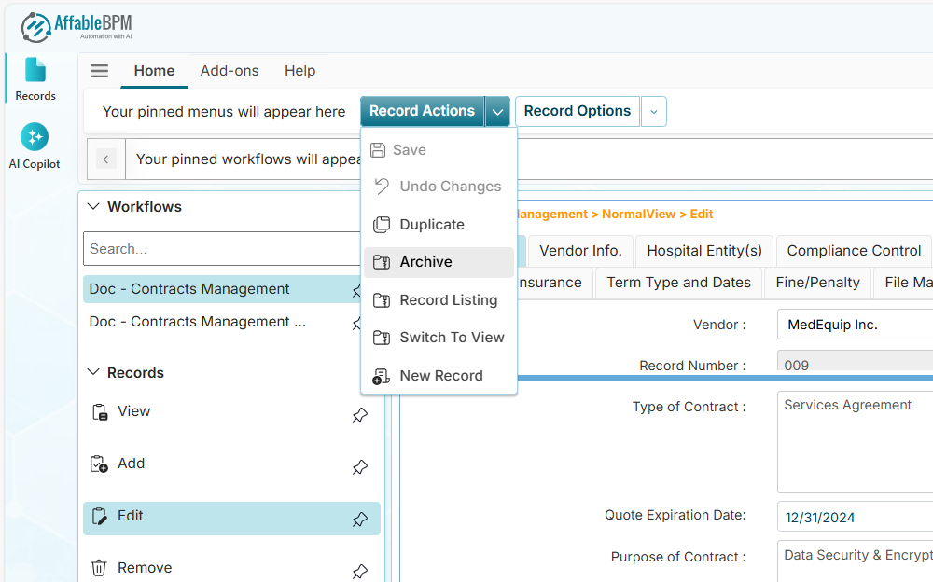Pin the Remove records action
Image resolution: width=933 pixels, height=582 pixels.
[x=359, y=571]
